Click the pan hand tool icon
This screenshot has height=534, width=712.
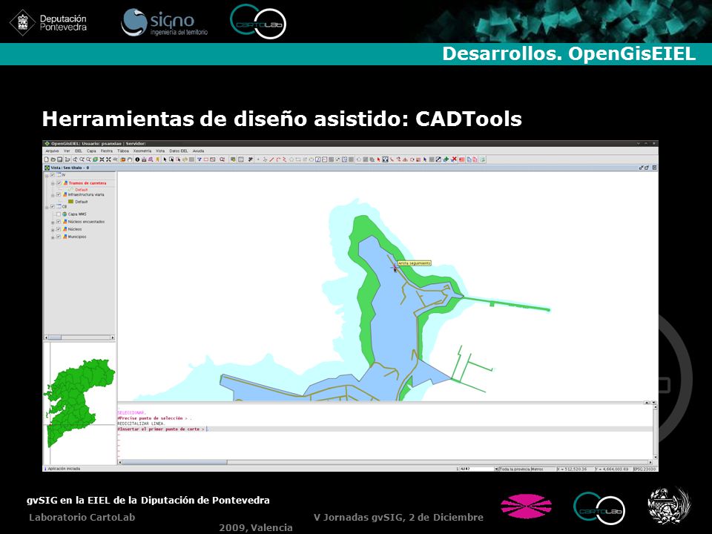click(129, 159)
